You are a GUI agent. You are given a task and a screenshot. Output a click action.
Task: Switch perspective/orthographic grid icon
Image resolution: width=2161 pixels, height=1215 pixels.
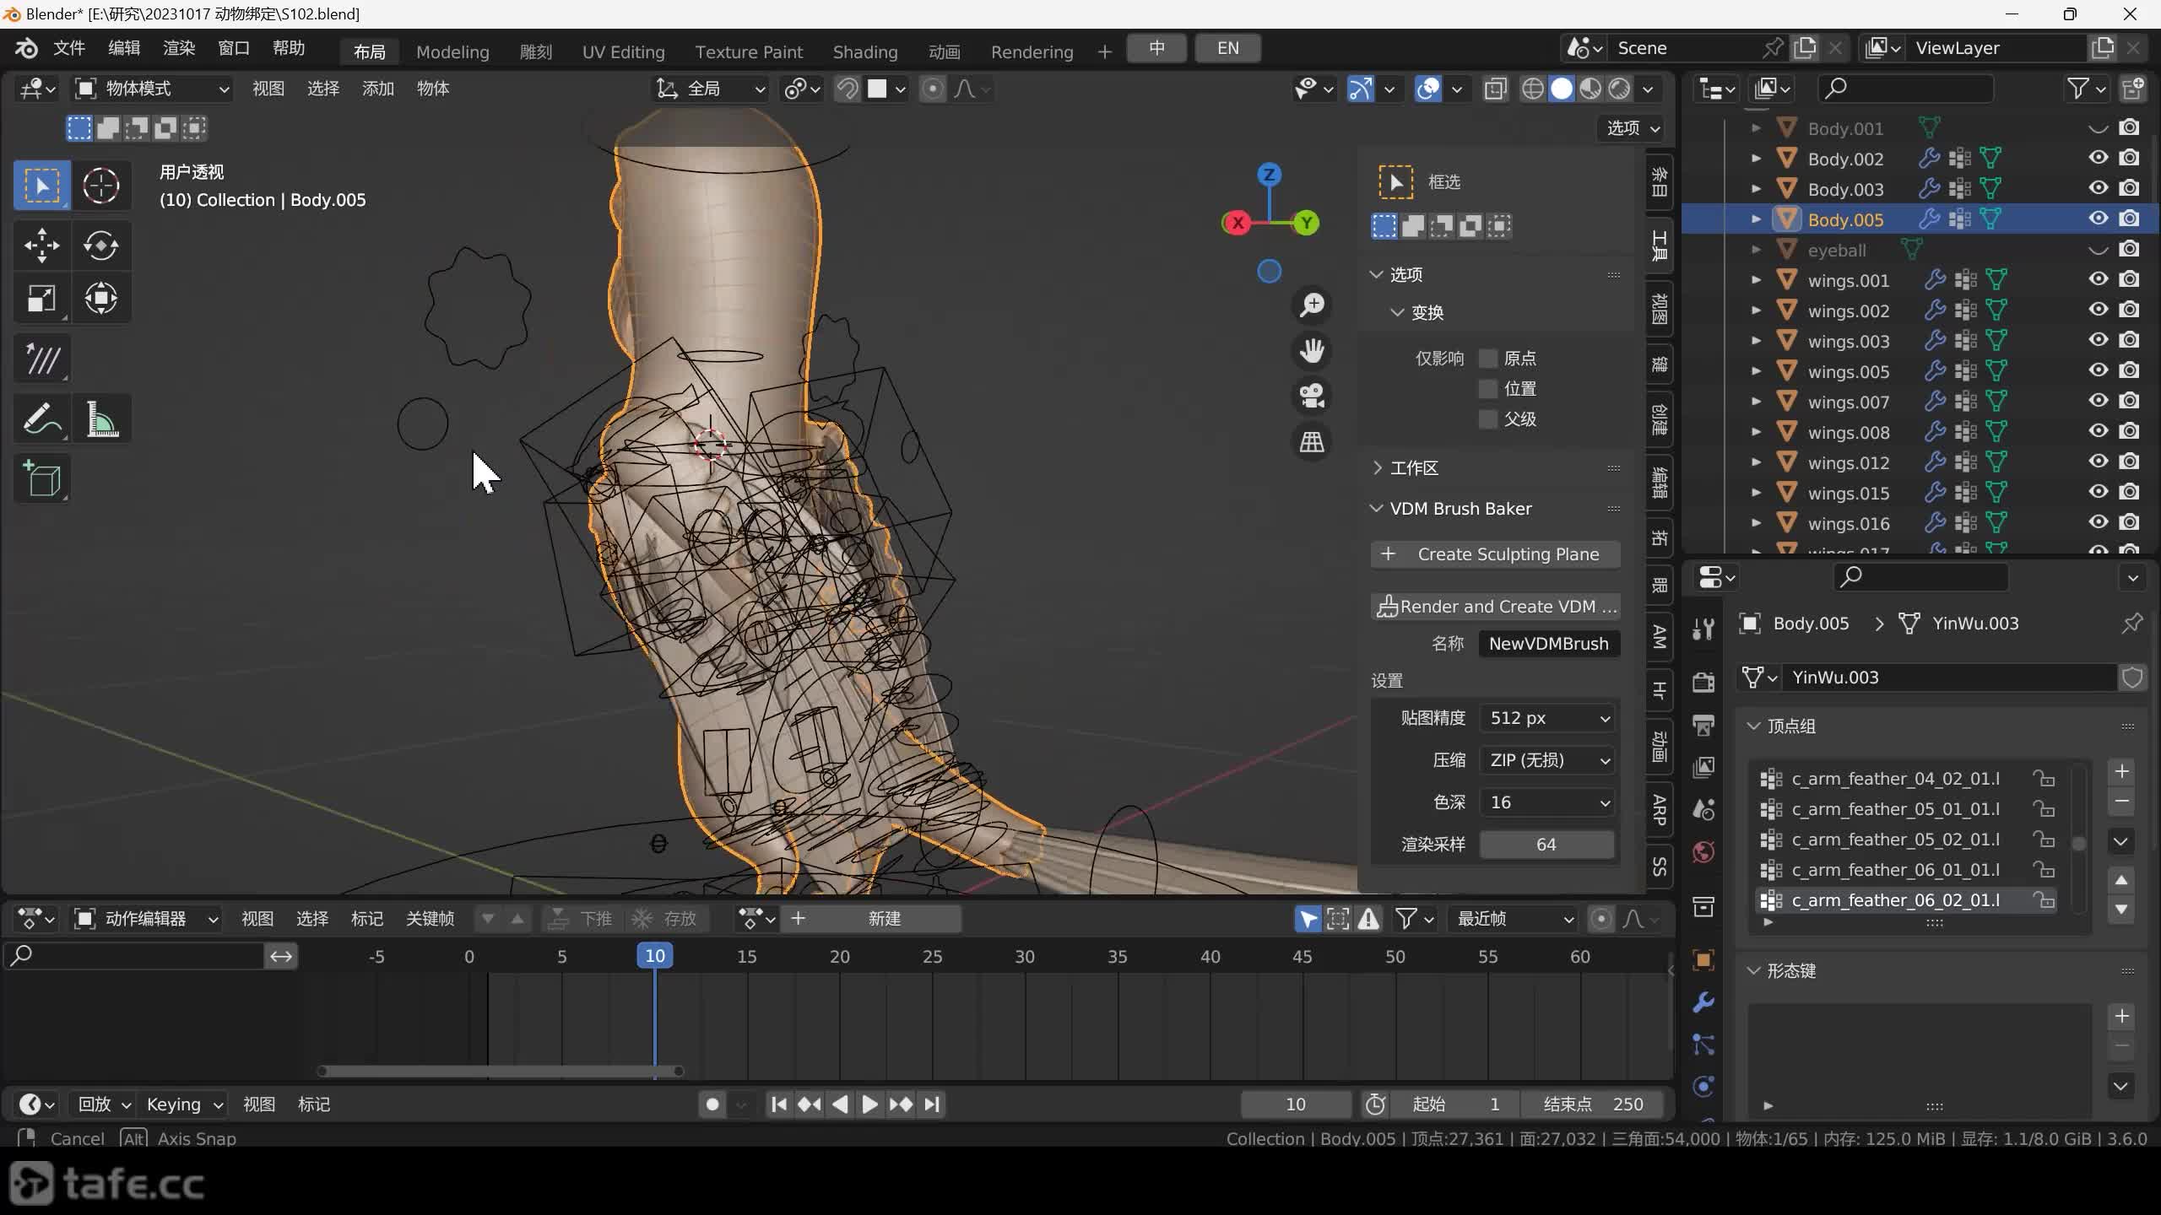tap(1312, 441)
